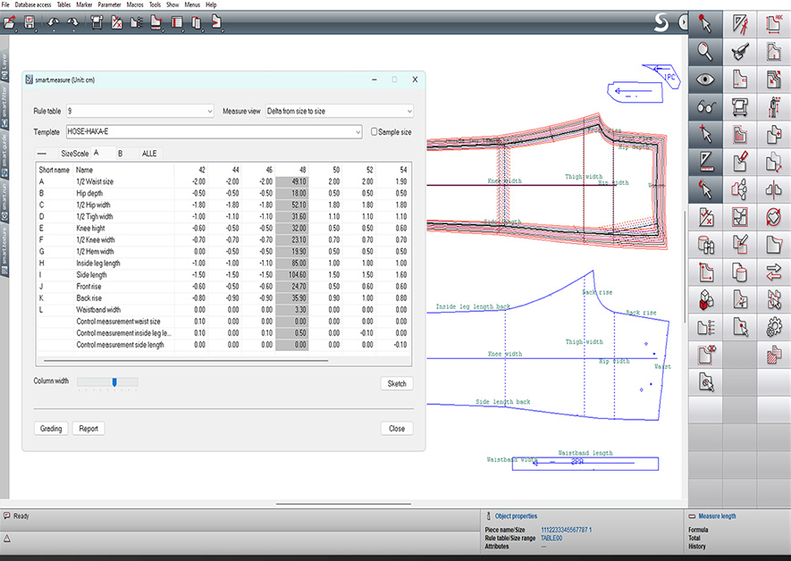Expand the Rule table dropdown
Screen dimensions: 791x561
(x=210, y=111)
